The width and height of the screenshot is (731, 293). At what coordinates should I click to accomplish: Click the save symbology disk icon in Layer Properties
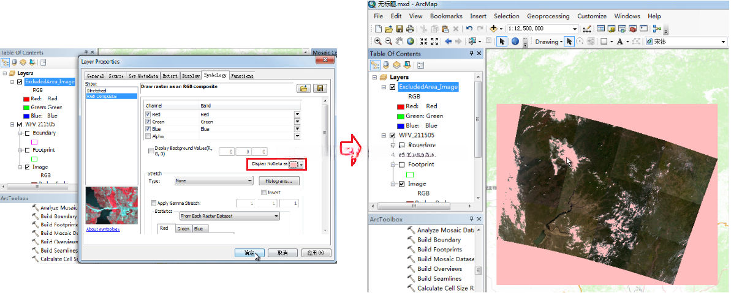coord(320,88)
